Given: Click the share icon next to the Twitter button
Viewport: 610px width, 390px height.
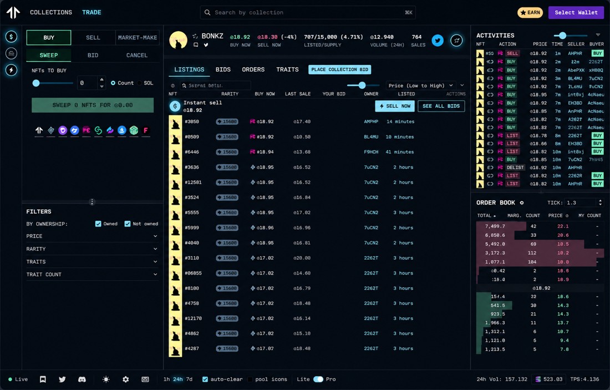Looking at the screenshot, I should [457, 40].
